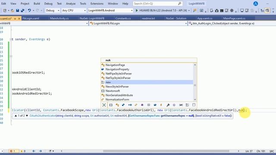Screen dimensions: 276x155
Task: Open the Analyze menu
Action: pos(71,3)
